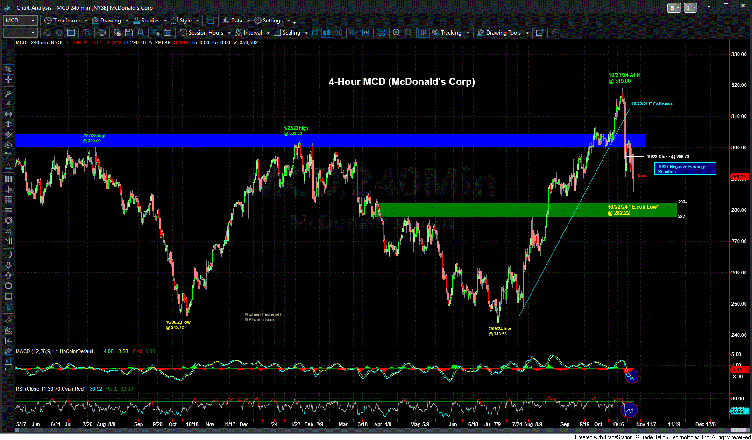Click the '10/06/23 low @ 245.73' annotation

point(178,325)
